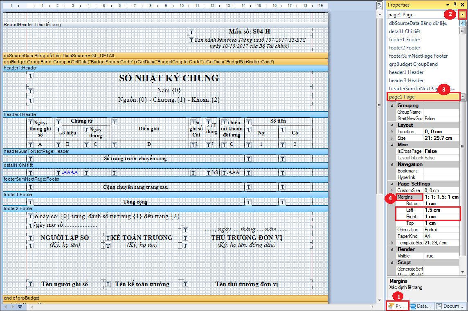468x311 pixels.
Task: Expand the TemplateSize property
Action: coord(392,243)
